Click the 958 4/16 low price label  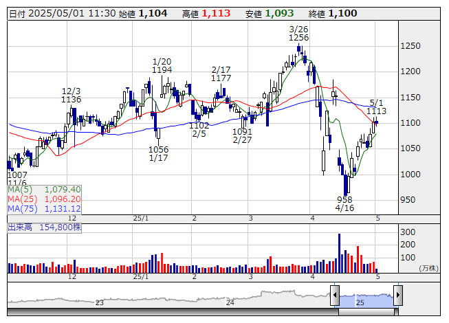click(x=344, y=203)
